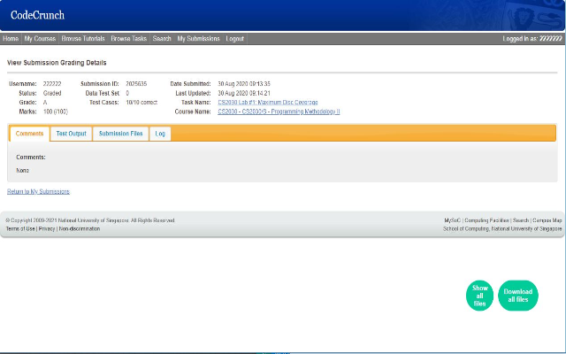This screenshot has width=566, height=354.
Task: Open Browse Tutorials in navigation bar
Action: tap(83, 39)
